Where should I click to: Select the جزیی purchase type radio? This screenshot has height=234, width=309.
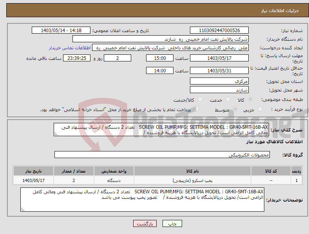point(260,109)
